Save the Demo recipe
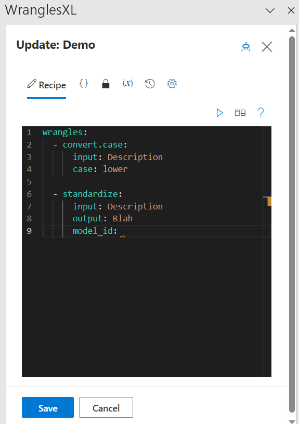Viewport: 299px width, 424px height. (48, 407)
